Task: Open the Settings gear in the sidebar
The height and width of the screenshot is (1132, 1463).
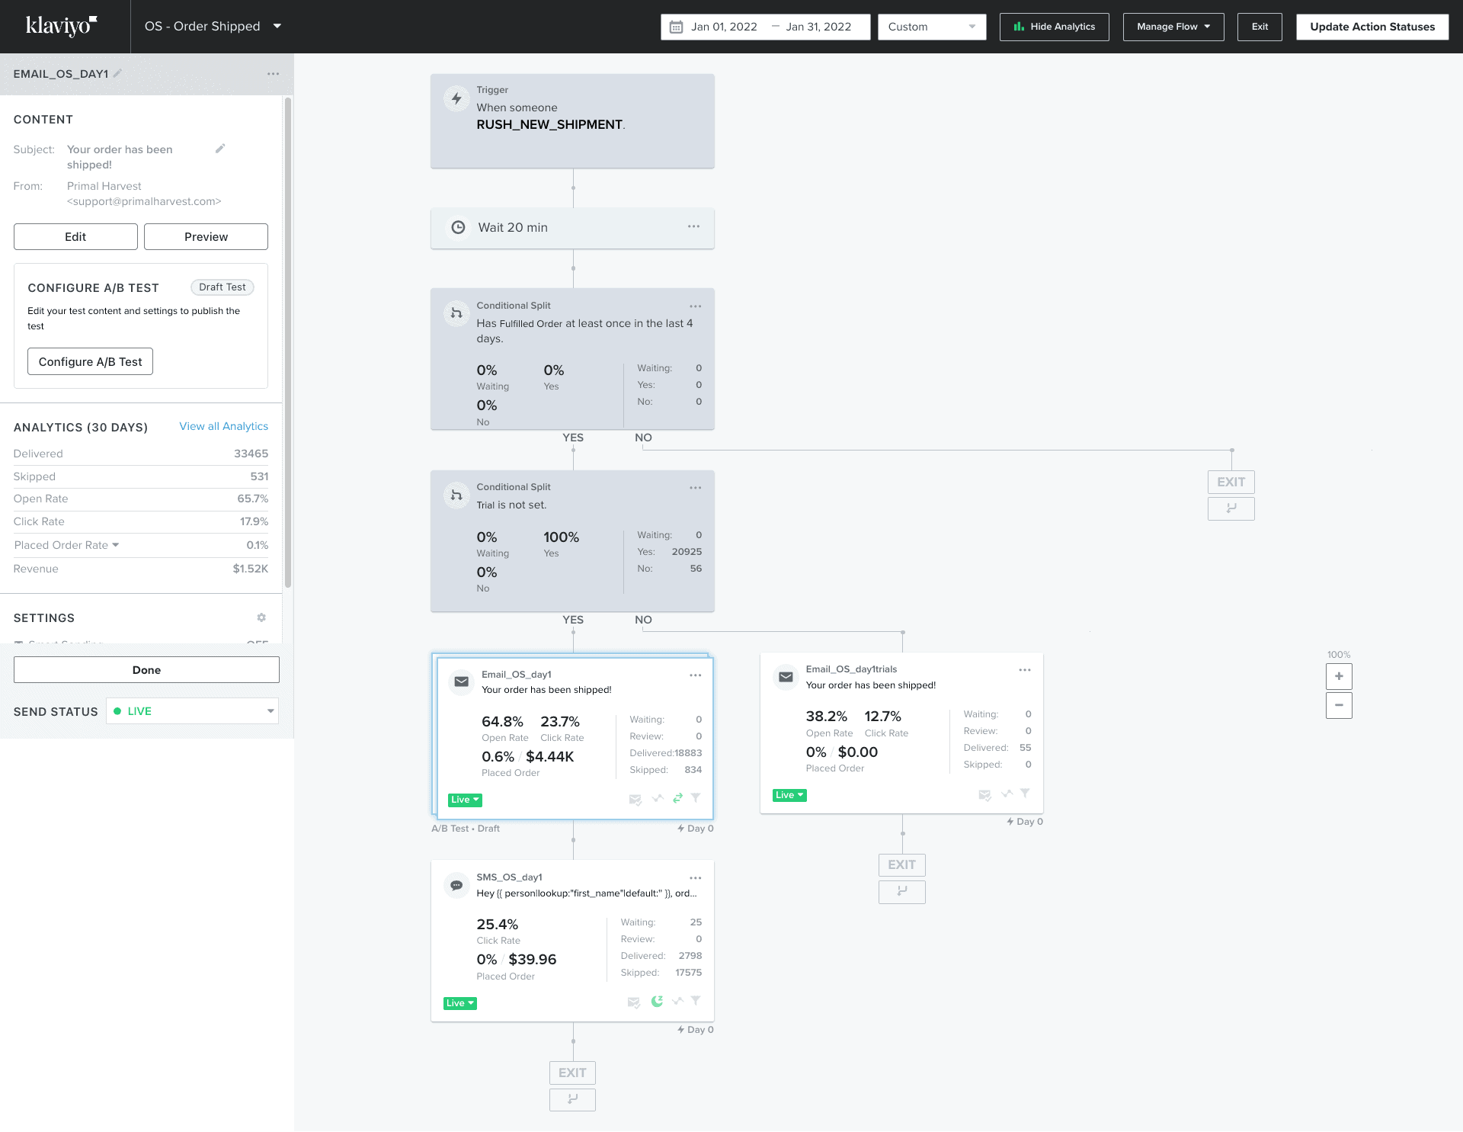Action: coord(261,617)
